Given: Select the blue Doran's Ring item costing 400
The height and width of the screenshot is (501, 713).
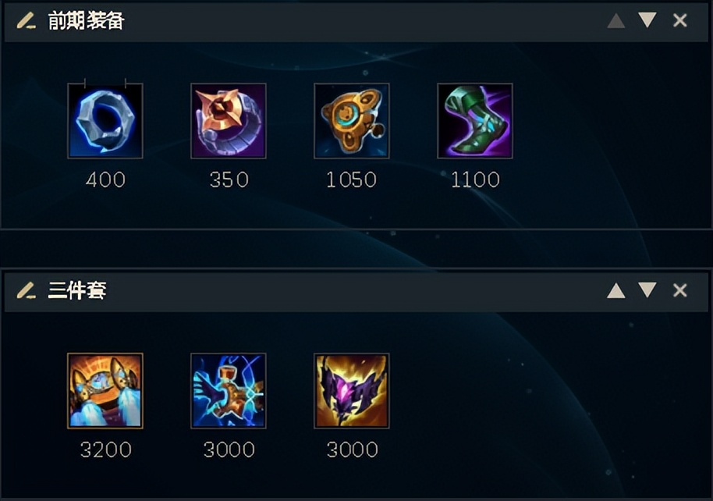Looking at the screenshot, I should [x=105, y=121].
